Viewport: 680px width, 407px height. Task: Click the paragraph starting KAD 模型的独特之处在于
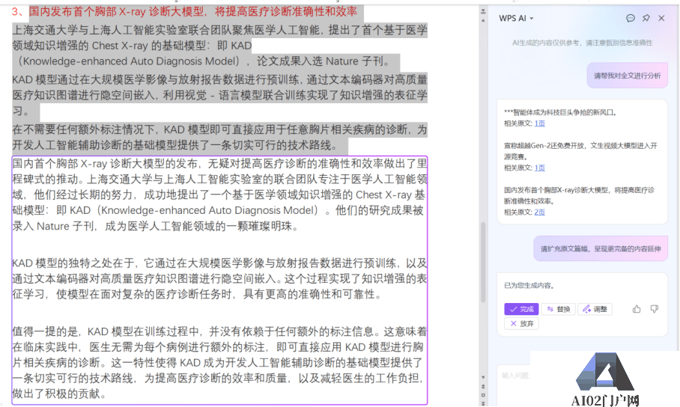219,279
